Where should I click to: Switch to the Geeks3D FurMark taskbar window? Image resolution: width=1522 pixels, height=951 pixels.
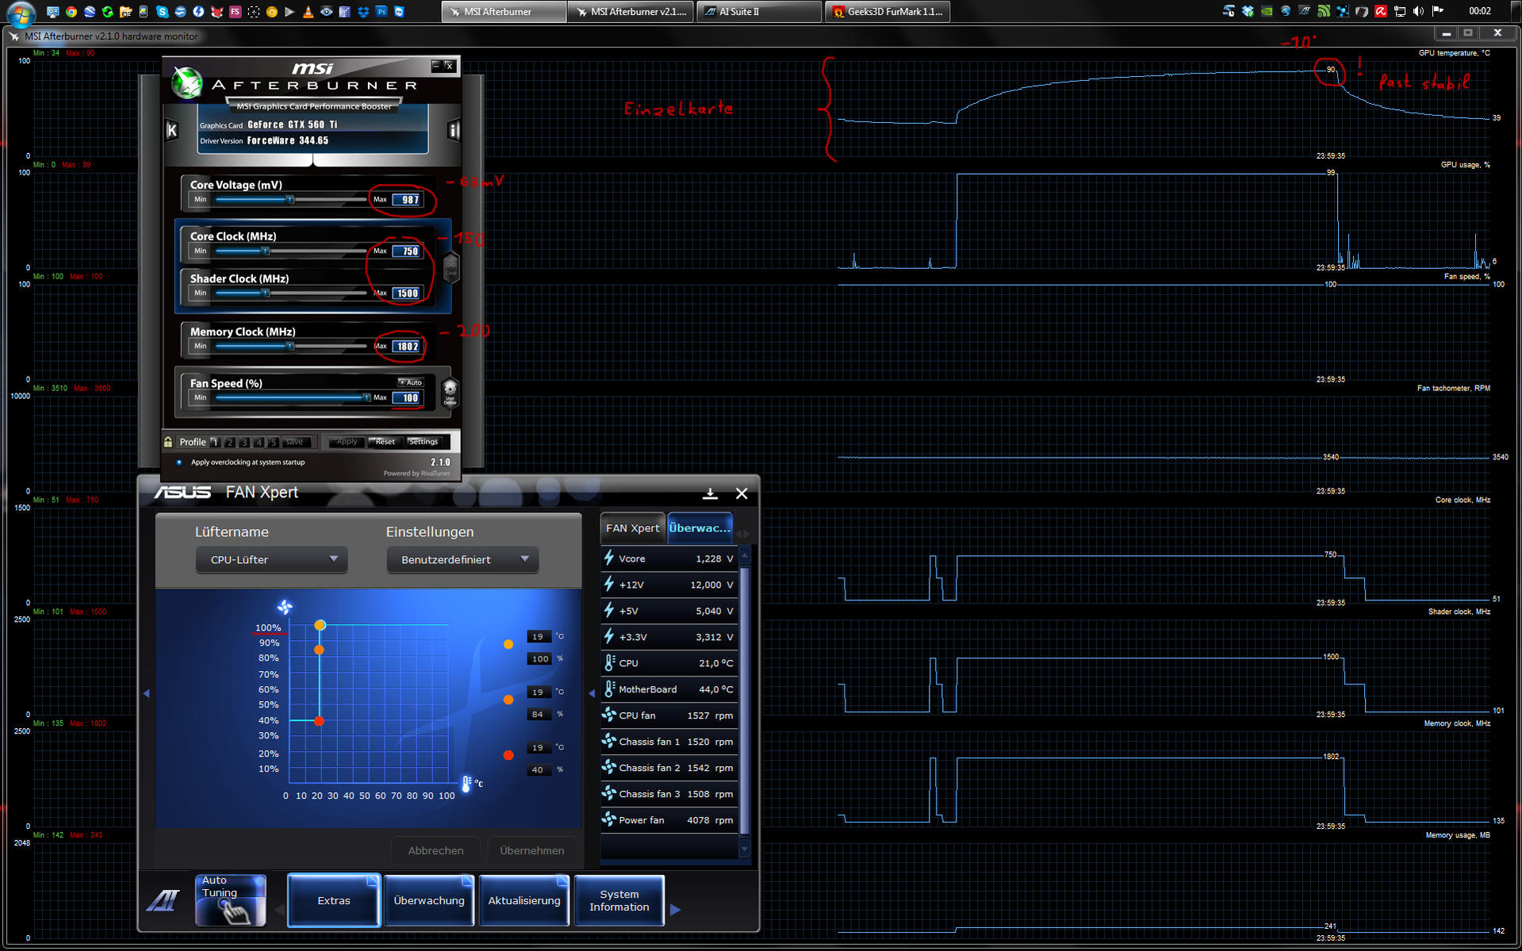click(888, 11)
